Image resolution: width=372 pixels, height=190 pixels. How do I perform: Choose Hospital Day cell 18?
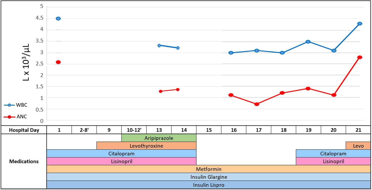pos(283,130)
